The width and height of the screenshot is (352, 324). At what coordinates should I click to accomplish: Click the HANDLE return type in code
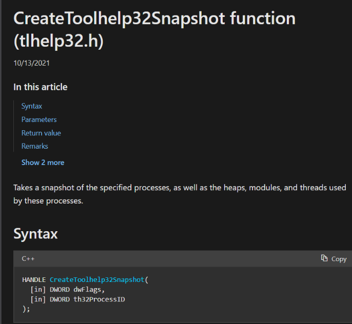(x=34, y=280)
